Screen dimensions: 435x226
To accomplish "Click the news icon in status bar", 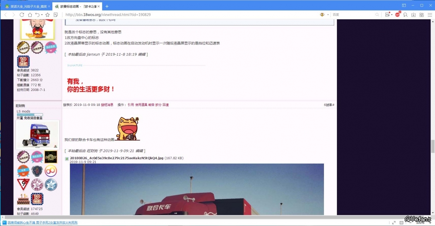I will 4,223.
